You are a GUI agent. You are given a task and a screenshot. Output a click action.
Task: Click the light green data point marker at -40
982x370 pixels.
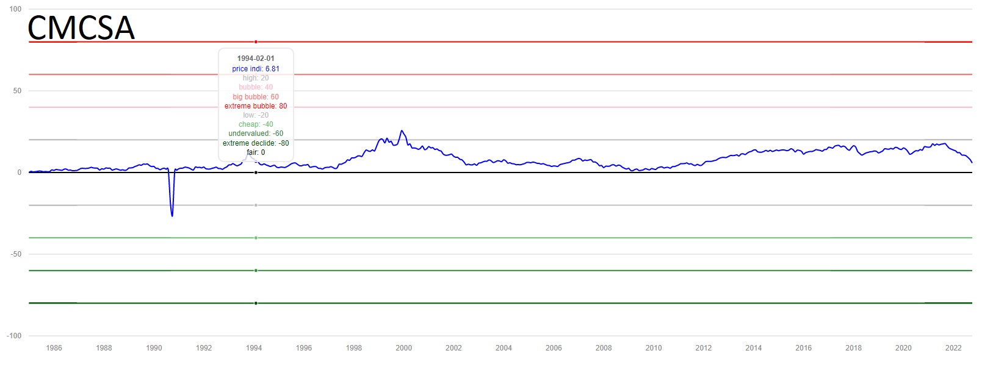(x=256, y=238)
